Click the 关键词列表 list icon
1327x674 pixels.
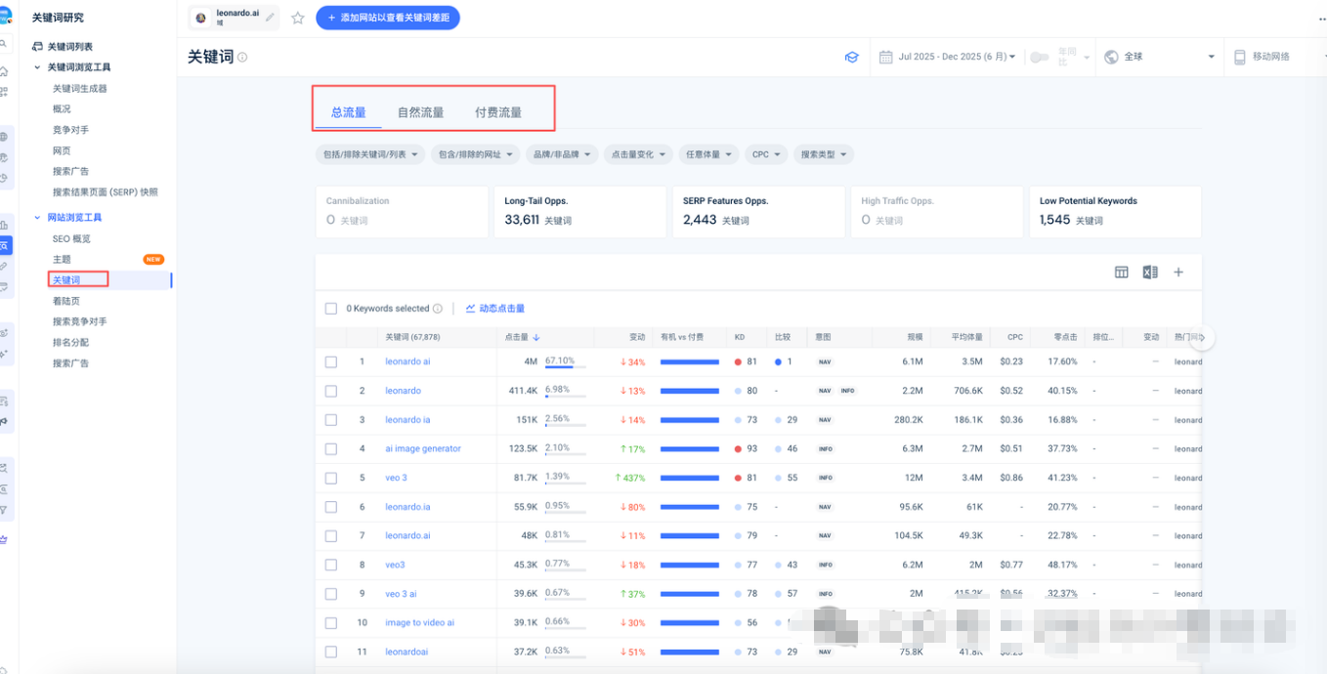(x=37, y=47)
